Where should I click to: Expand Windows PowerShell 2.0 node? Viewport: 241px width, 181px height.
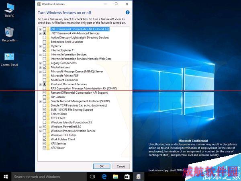[x=40, y=127]
